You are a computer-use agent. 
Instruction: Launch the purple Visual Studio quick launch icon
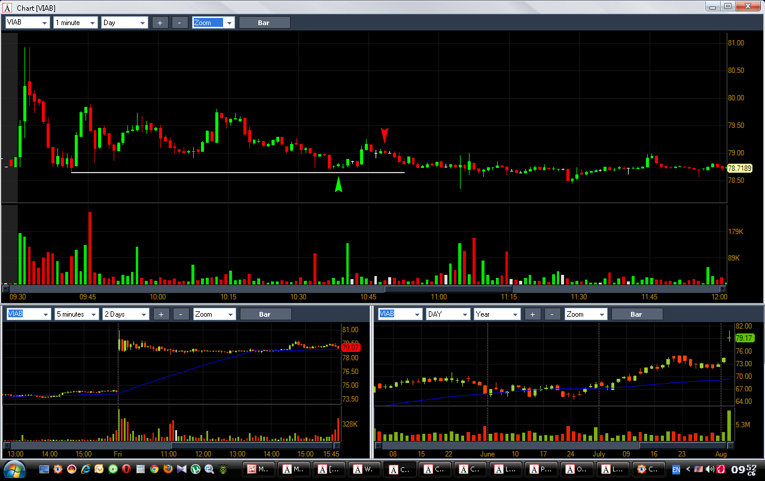[x=182, y=469]
